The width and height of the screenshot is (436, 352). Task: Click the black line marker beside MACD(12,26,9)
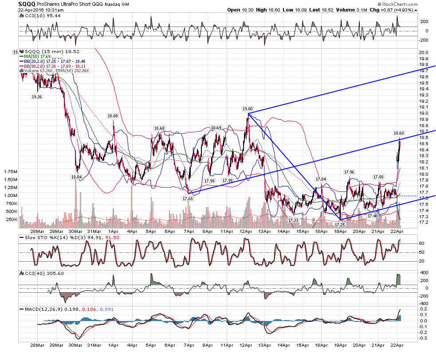click(x=21, y=309)
